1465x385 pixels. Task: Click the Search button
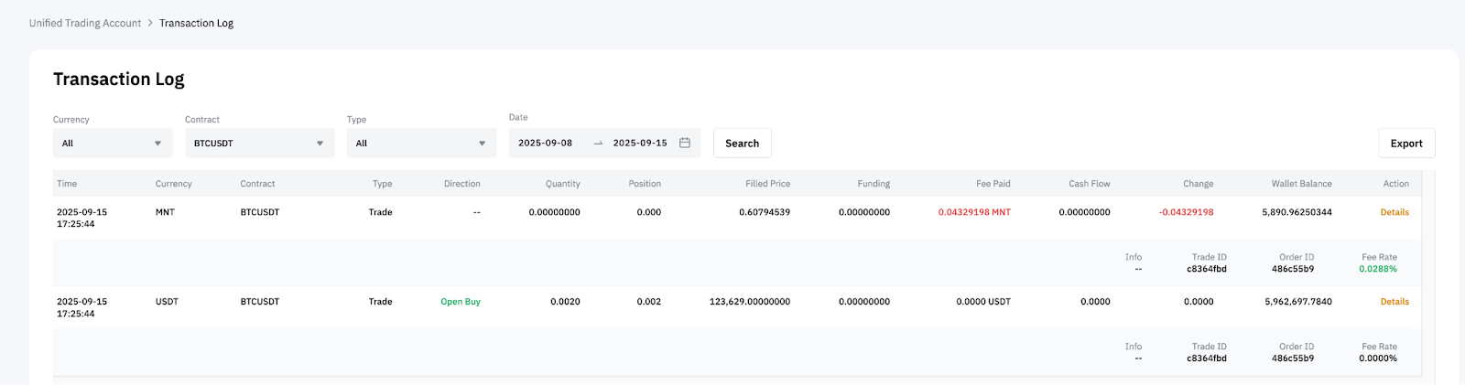point(742,144)
